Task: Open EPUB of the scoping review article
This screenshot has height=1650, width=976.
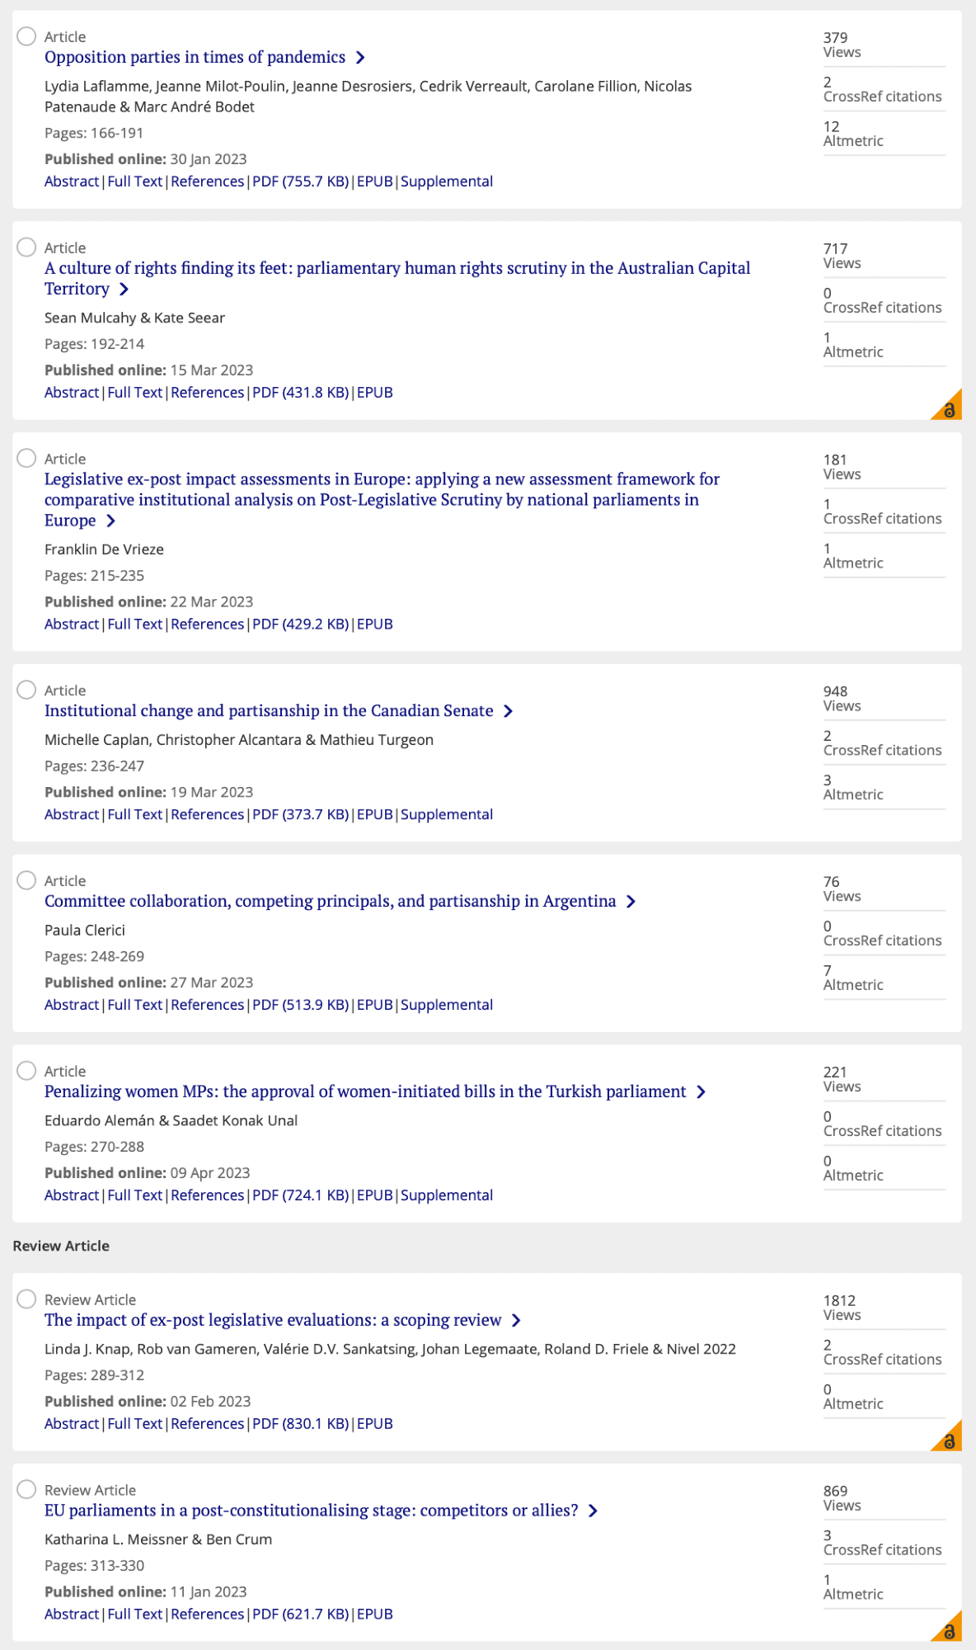Action: point(374,1424)
